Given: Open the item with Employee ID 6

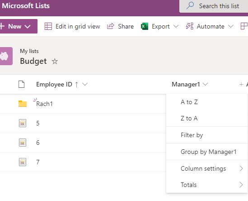Looking at the screenshot, I should 37,143.
